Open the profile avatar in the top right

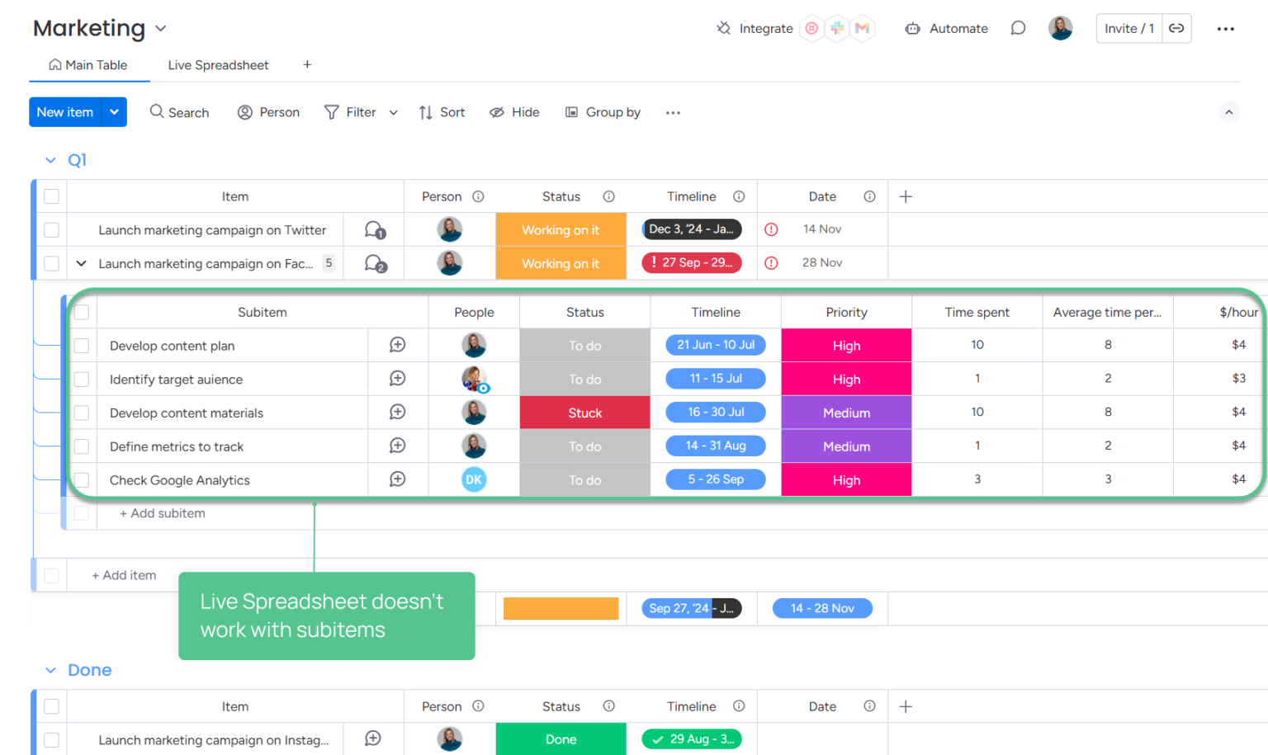[1061, 28]
